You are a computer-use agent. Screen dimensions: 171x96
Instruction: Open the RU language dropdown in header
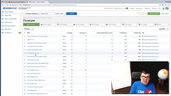160,8
